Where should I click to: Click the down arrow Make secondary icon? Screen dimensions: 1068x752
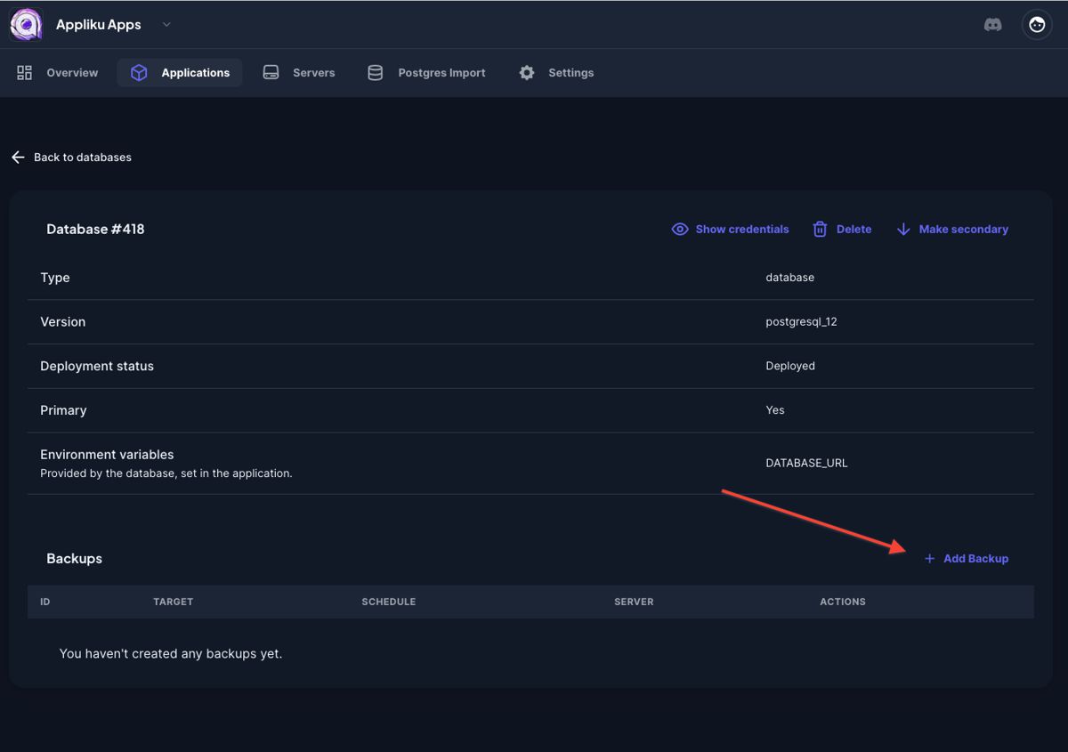pyautogui.click(x=903, y=230)
